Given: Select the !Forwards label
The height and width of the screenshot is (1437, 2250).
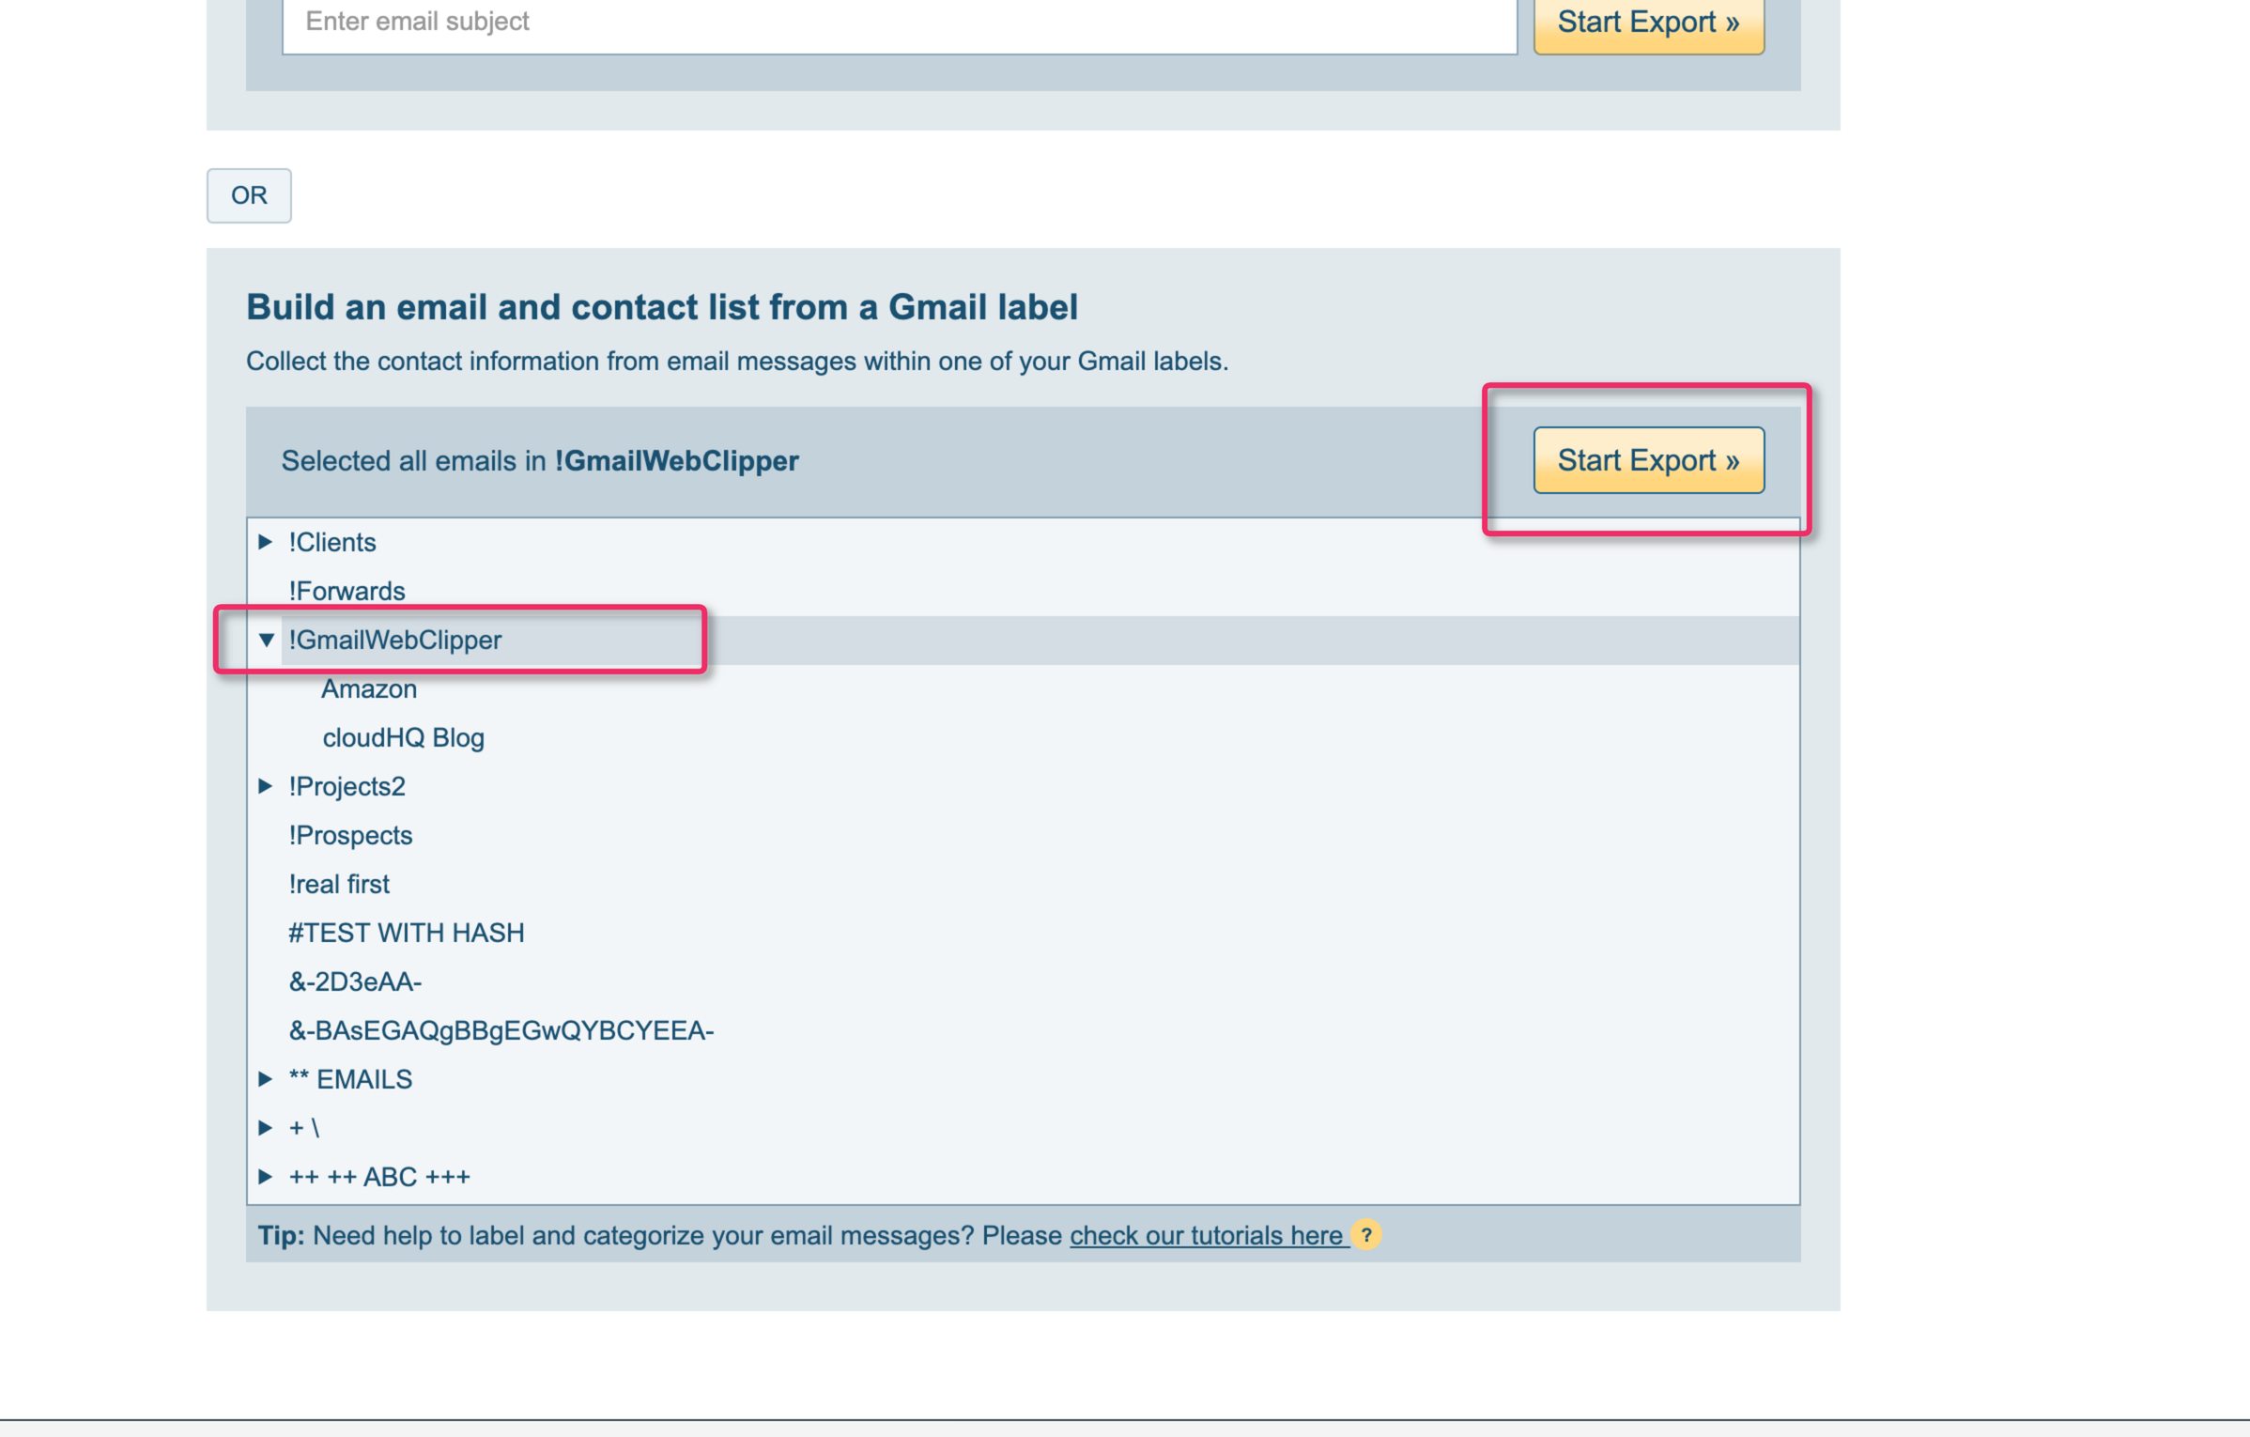Looking at the screenshot, I should (347, 591).
